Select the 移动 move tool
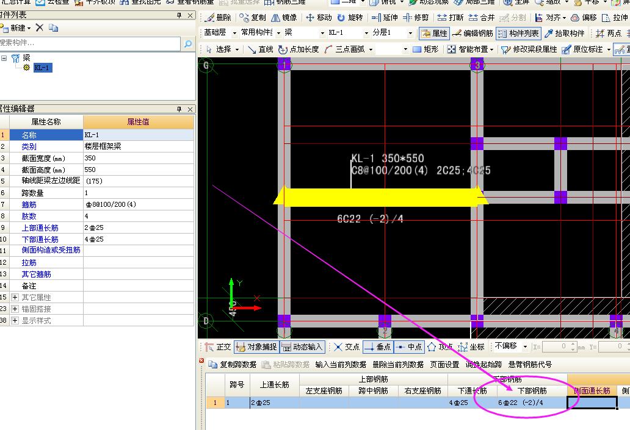The image size is (630, 430). 319,18
